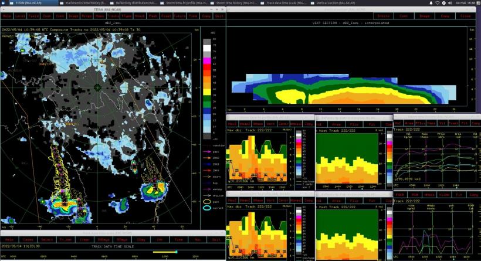Screen dimensions: 481x261
Task: Open the Field menu in TITAN window
Action: click(x=33, y=16)
